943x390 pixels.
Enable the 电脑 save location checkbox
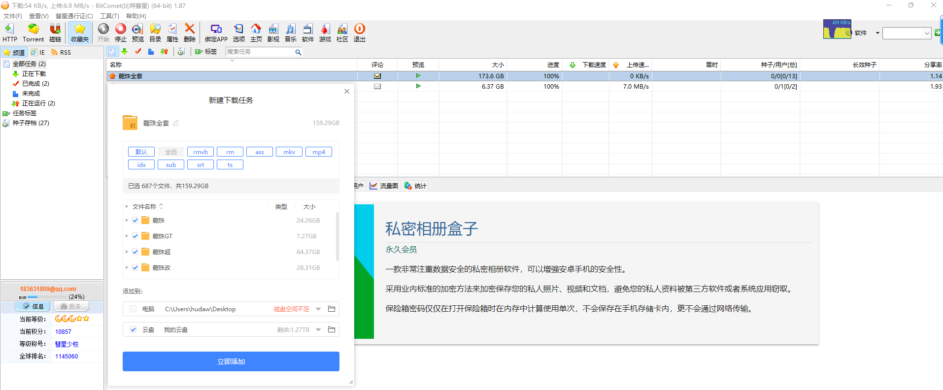[x=133, y=309]
